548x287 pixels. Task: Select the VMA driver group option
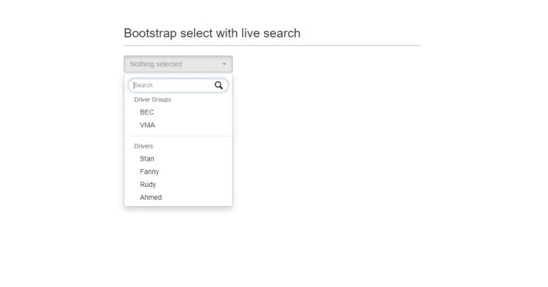[x=178, y=125]
